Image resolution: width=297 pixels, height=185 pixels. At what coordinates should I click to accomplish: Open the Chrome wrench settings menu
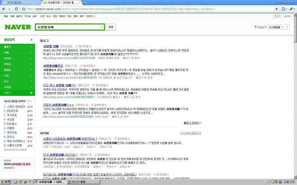point(293,9)
